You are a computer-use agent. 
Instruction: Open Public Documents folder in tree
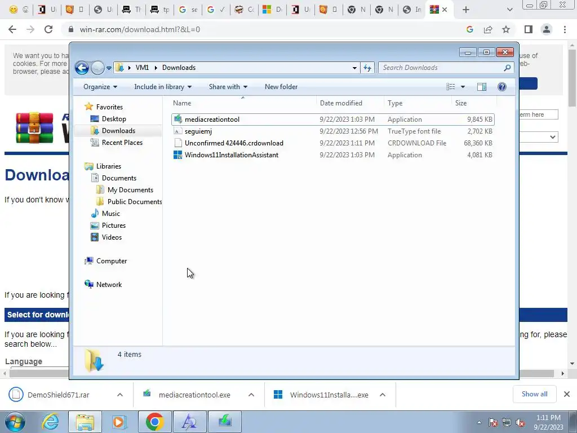pyautogui.click(x=134, y=202)
